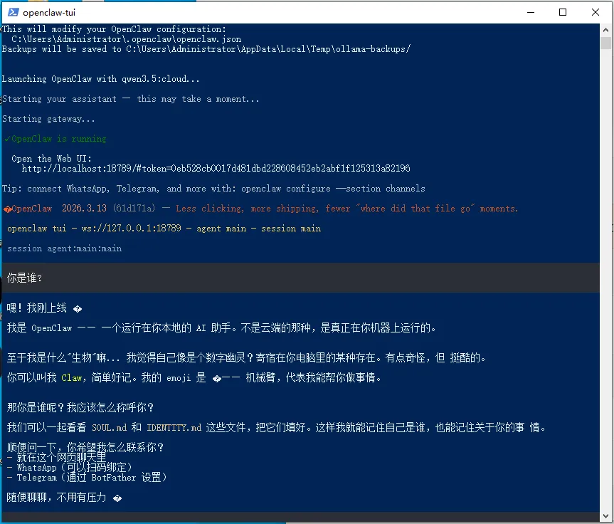
Task: Click the '那你是谁呢' question line
Action: click(x=80, y=408)
